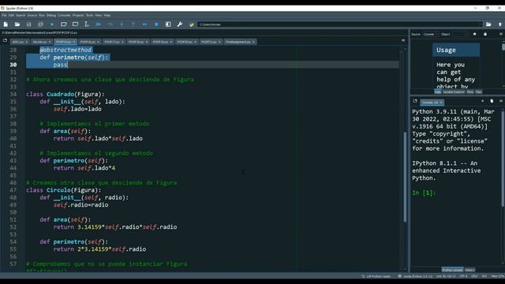Toggle Help pane lock icon
505x284 pixels.
[485, 34]
